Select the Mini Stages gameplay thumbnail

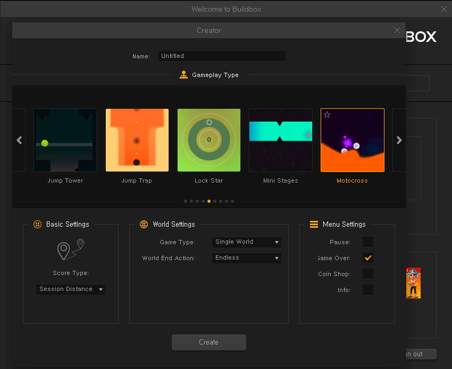point(281,140)
